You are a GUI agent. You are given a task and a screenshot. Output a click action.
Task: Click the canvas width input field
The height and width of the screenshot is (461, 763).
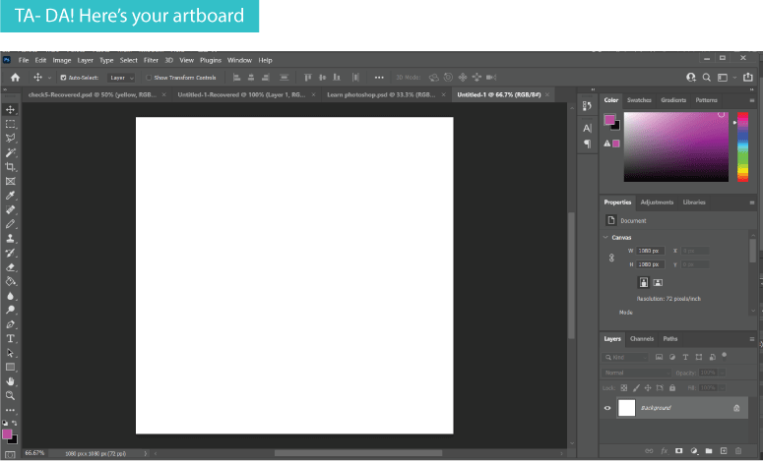[x=651, y=251]
